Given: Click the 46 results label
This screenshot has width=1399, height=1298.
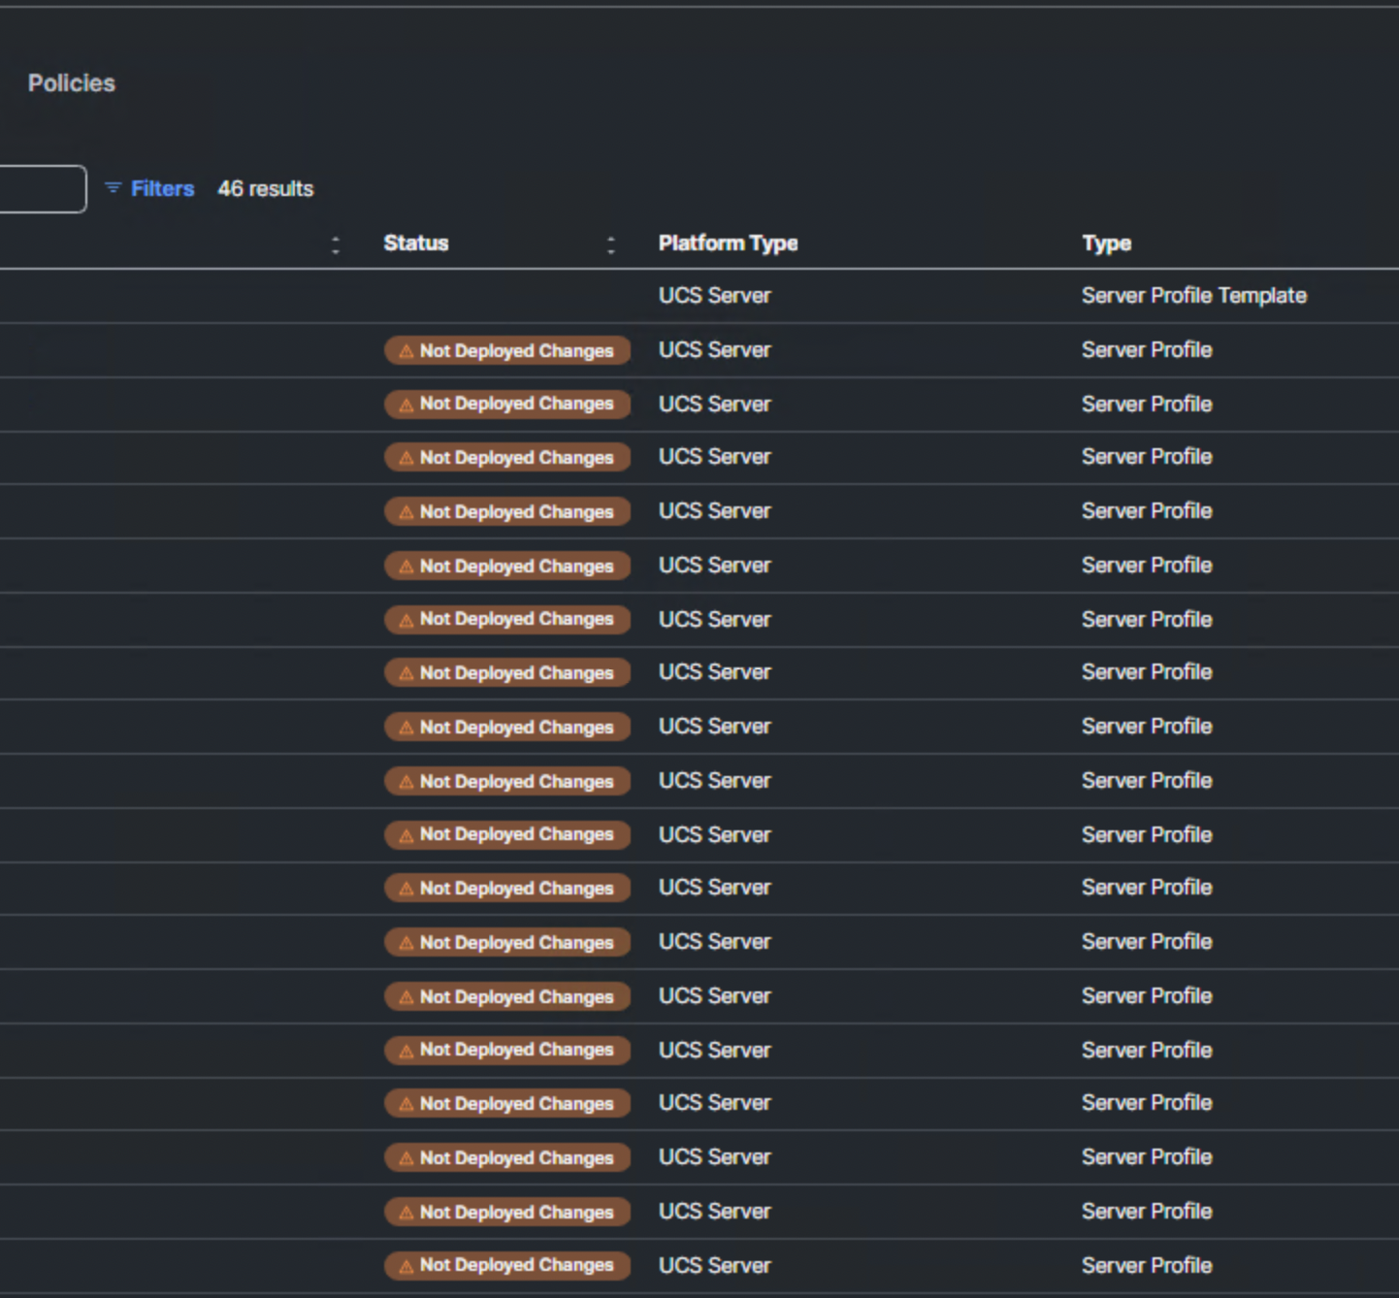Looking at the screenshot, I should point(265,188).
